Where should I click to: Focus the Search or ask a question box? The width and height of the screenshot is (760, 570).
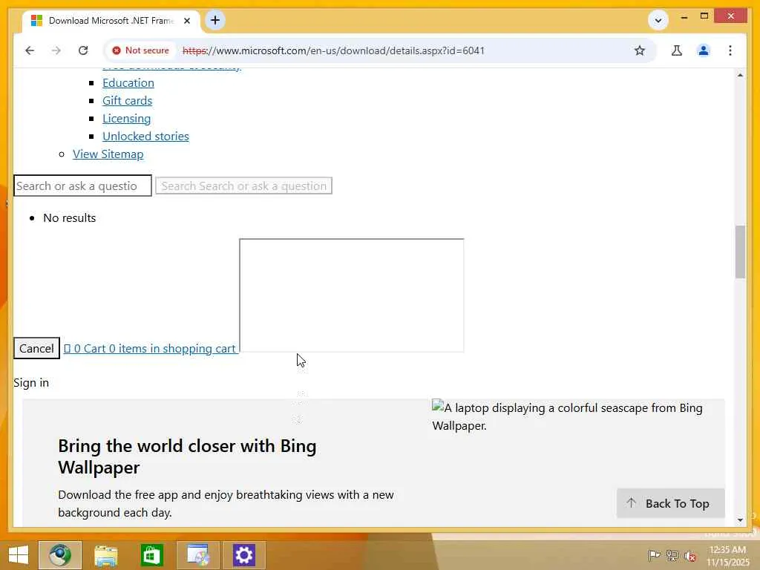82,186
